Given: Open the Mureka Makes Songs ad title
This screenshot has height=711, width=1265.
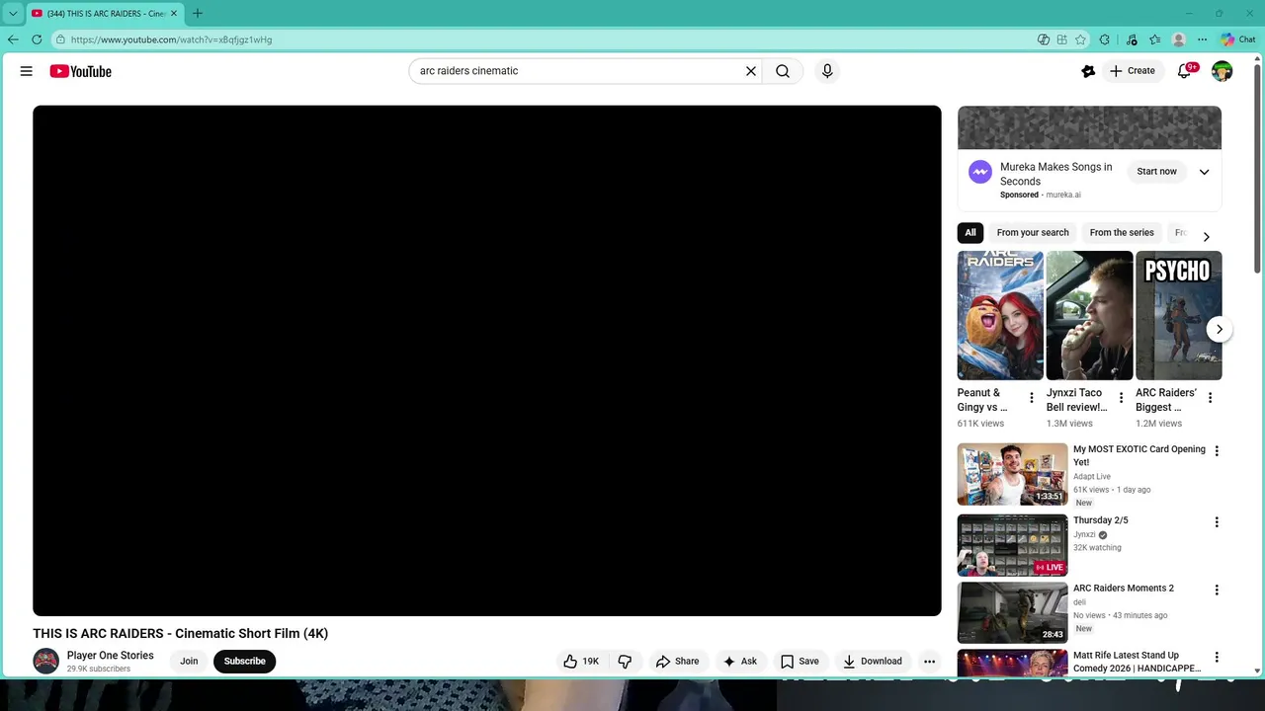Looking at the screenshot, I should point(1055,174).
